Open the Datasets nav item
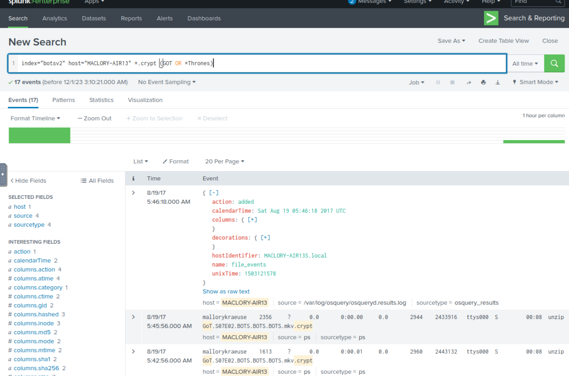569x376 pixels. pos(94,19)
